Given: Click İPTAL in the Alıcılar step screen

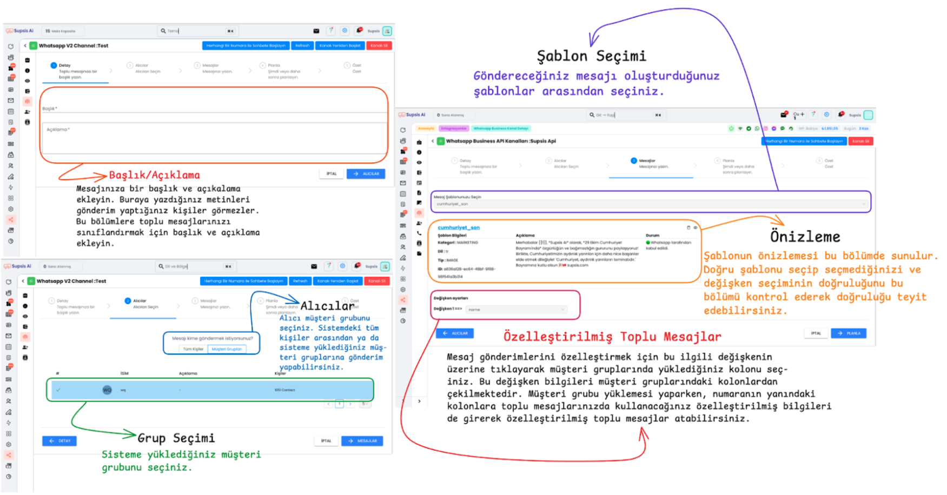Looking at the screenshot, I should point(326,441).
